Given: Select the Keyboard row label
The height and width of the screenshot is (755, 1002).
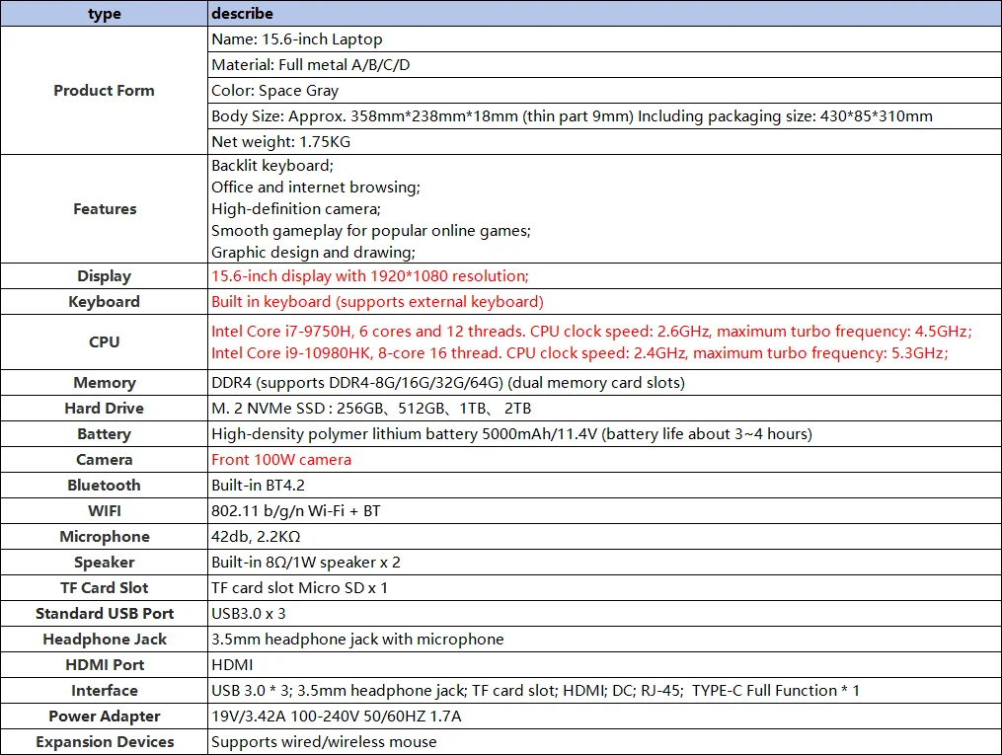Looking at the screenshot, I should click(x=105, y=301).
